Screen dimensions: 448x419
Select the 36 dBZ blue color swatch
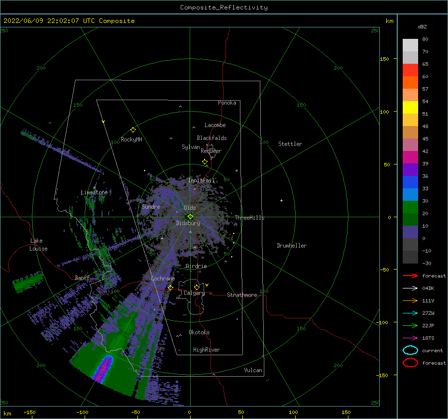[410, 182]
